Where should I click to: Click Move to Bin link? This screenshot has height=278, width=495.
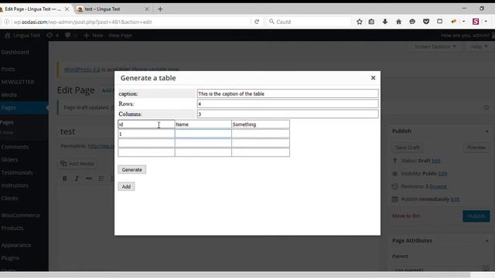pyautogui.click(x=406, y=216)
